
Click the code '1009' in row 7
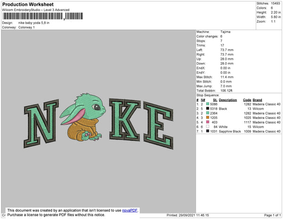coord(248,131)
